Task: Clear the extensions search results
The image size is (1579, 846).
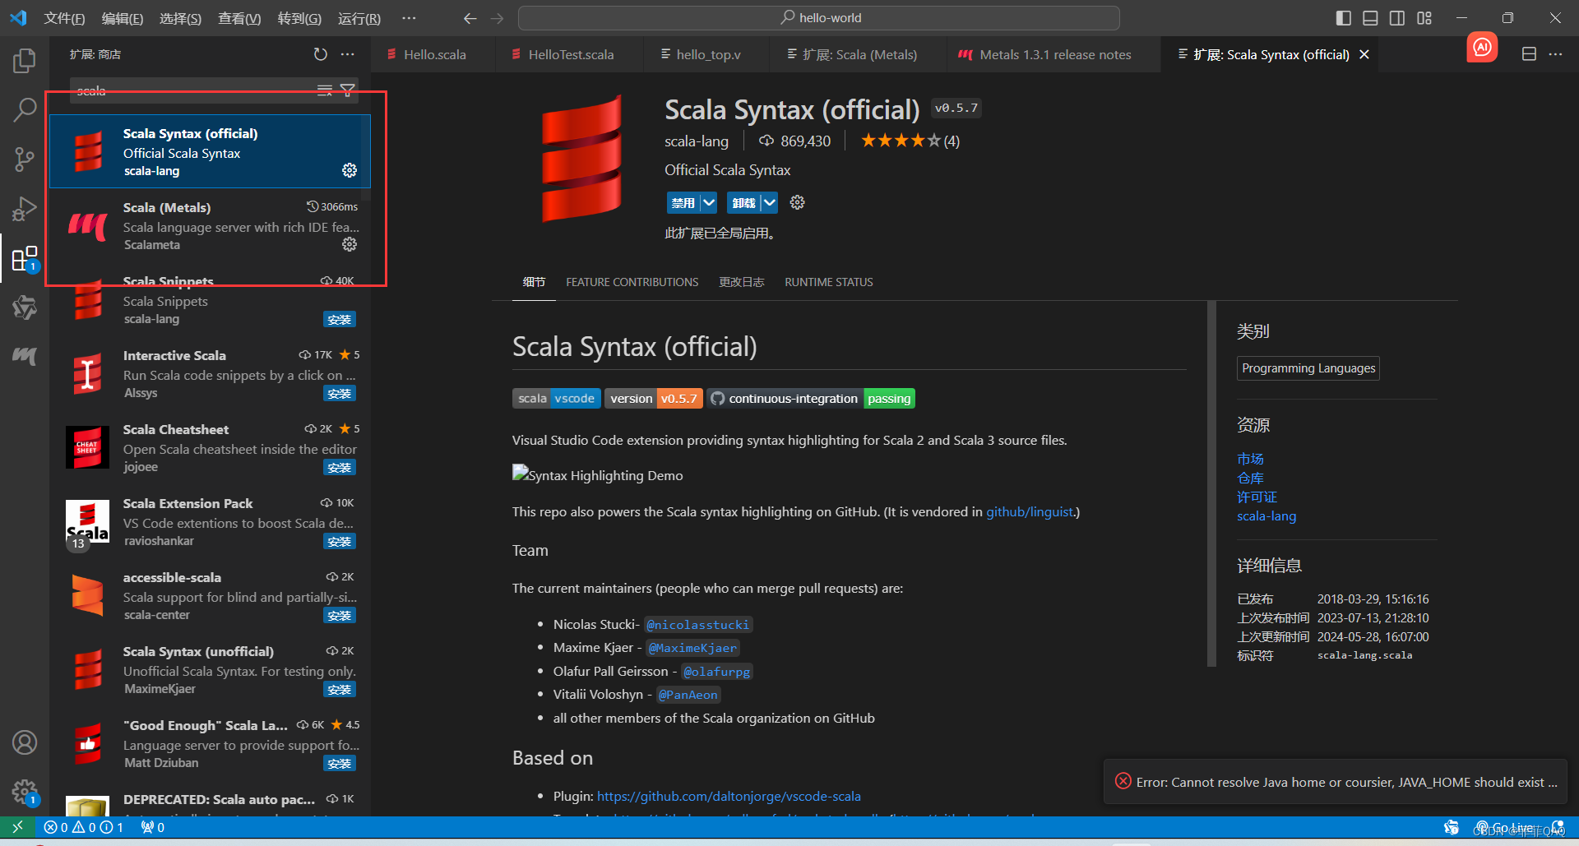Action: pyautogui.click(x=325, y=90)
